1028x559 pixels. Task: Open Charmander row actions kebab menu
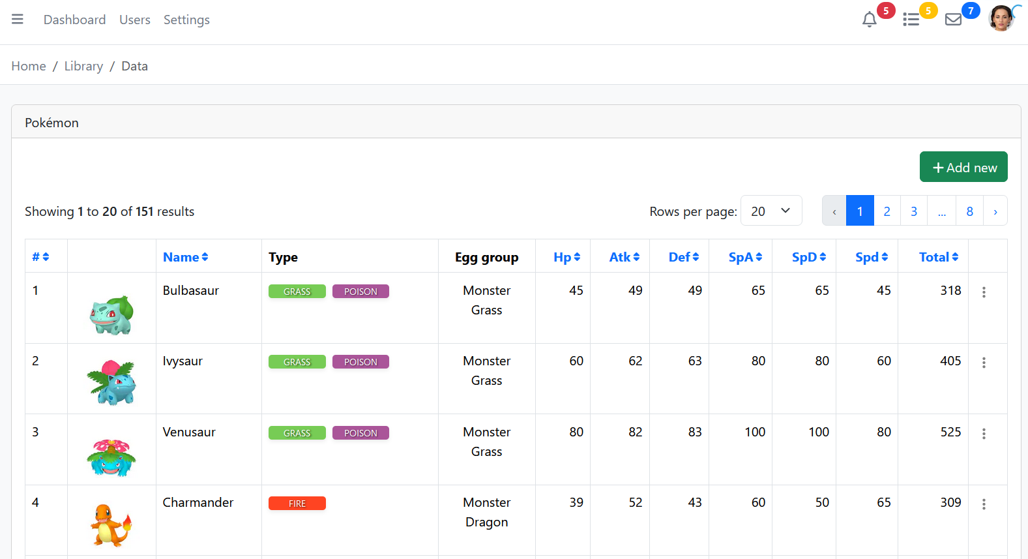point(984,504)
